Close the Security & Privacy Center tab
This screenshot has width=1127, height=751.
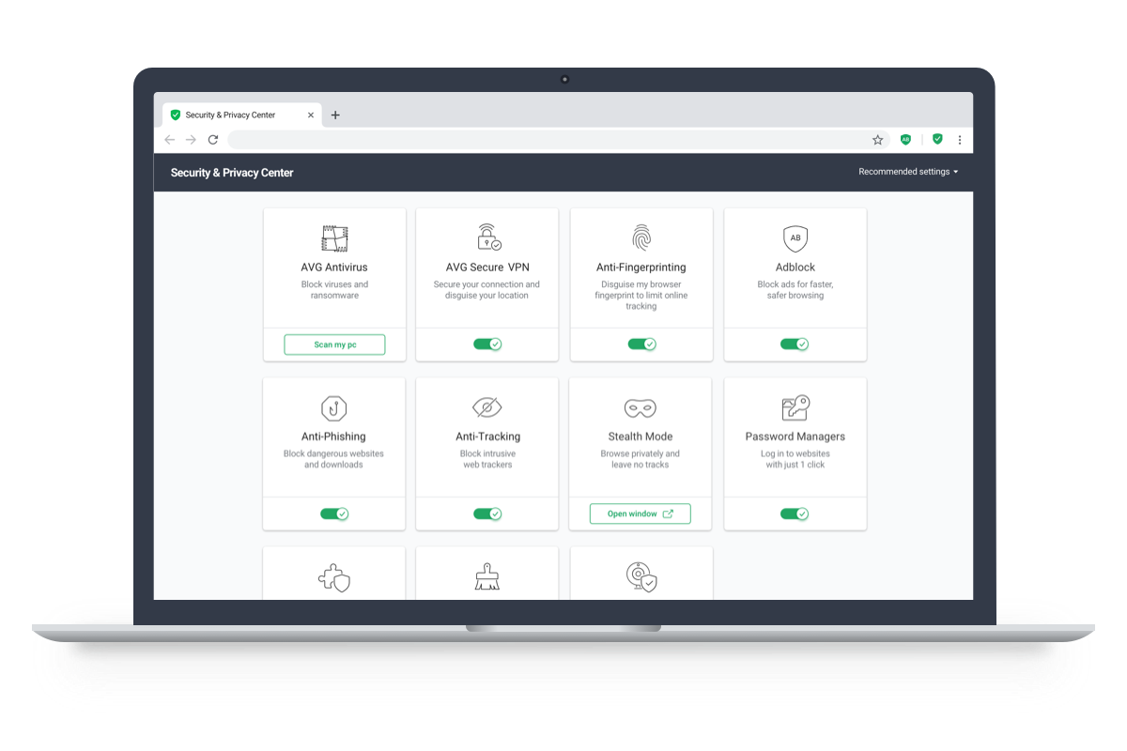point(311,115)
